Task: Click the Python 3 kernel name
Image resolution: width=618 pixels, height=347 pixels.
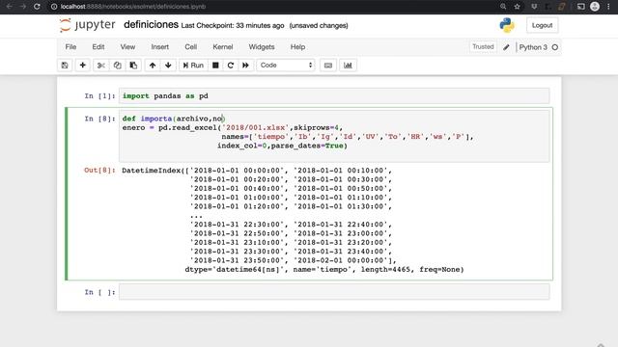Action: pos(533,47)
